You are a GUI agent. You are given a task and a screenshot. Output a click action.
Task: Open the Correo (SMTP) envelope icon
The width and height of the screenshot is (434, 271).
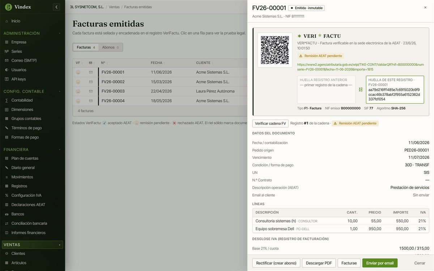[7, 61]
